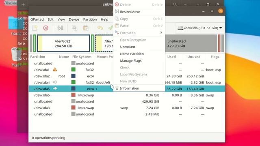
Task: Click the 429.93 GiB size cell
Action: coord(151,101)
